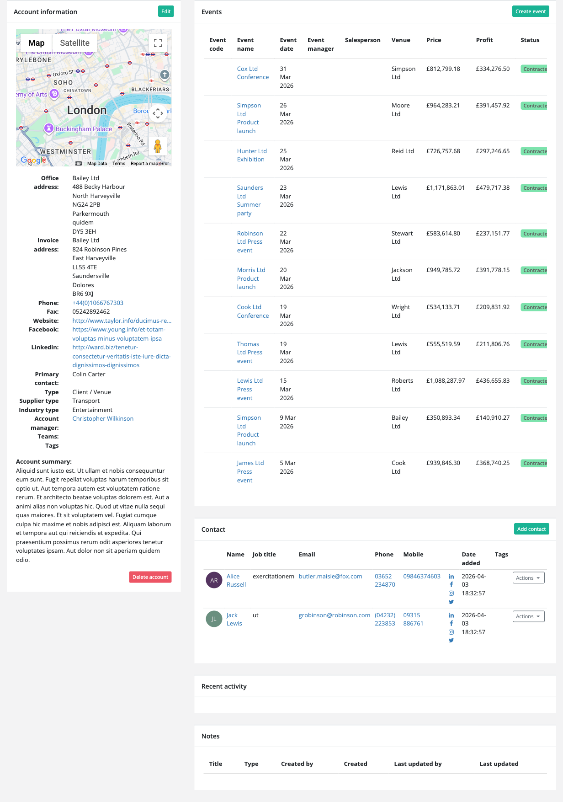Open Jack Lewis's Twitter icon
The image size is (563, 802).
[x=451, y=641]
